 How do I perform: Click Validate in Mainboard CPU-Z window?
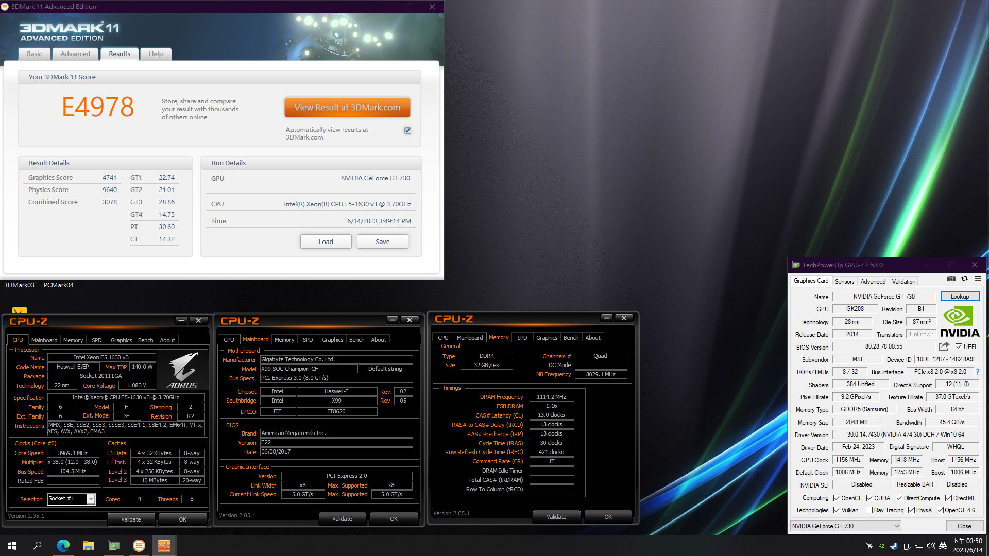pyautogui.click(x=342, y=519)
